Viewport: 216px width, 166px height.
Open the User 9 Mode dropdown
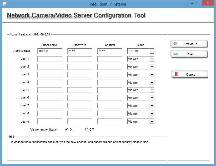[x=140, y=121]
